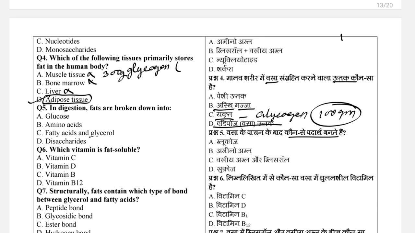Select English option 'C. Vitamin B'

click(x=56, y=174)
